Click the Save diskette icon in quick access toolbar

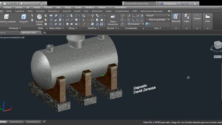pos(13,3)
